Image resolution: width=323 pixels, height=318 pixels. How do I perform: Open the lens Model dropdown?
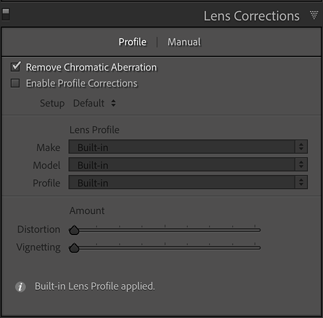coord(188,164)
